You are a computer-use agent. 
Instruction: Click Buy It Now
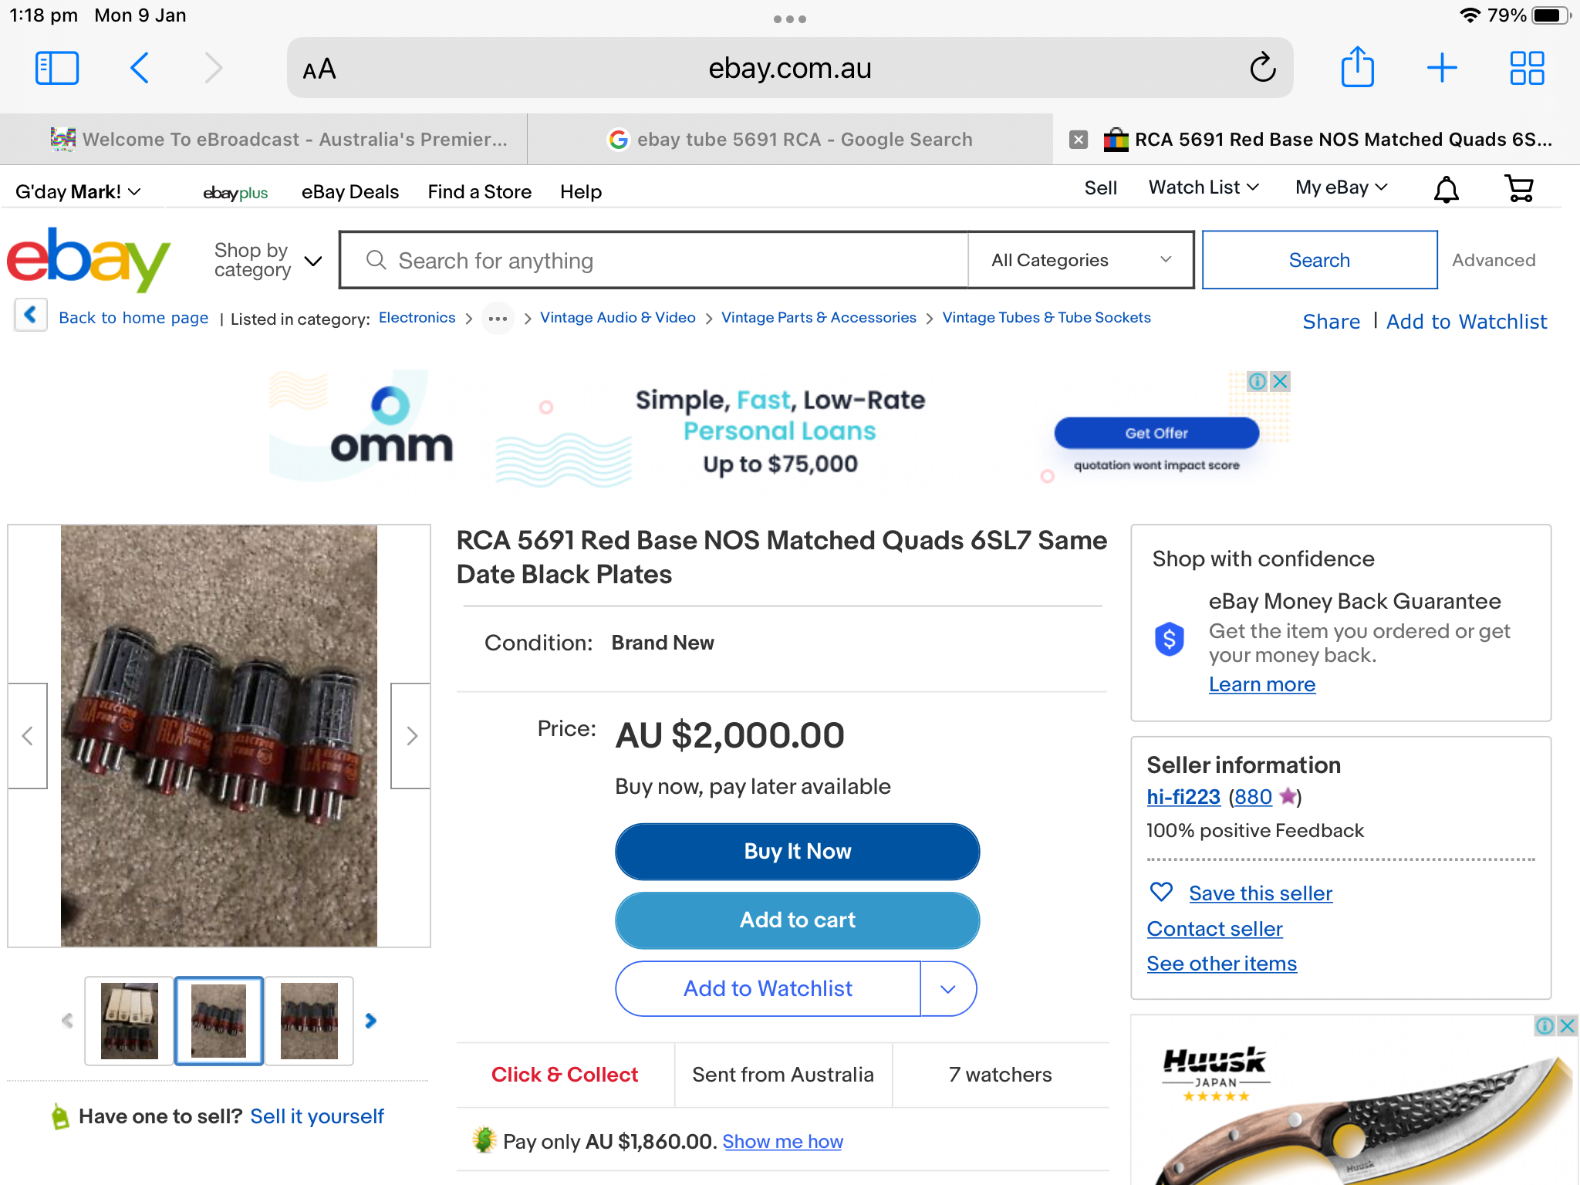(x=798, y=852)
